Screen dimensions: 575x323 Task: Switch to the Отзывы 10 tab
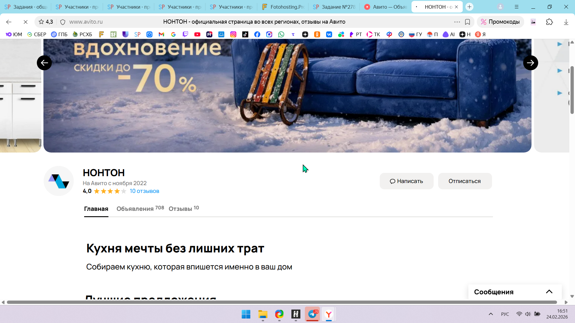[184, 209]
